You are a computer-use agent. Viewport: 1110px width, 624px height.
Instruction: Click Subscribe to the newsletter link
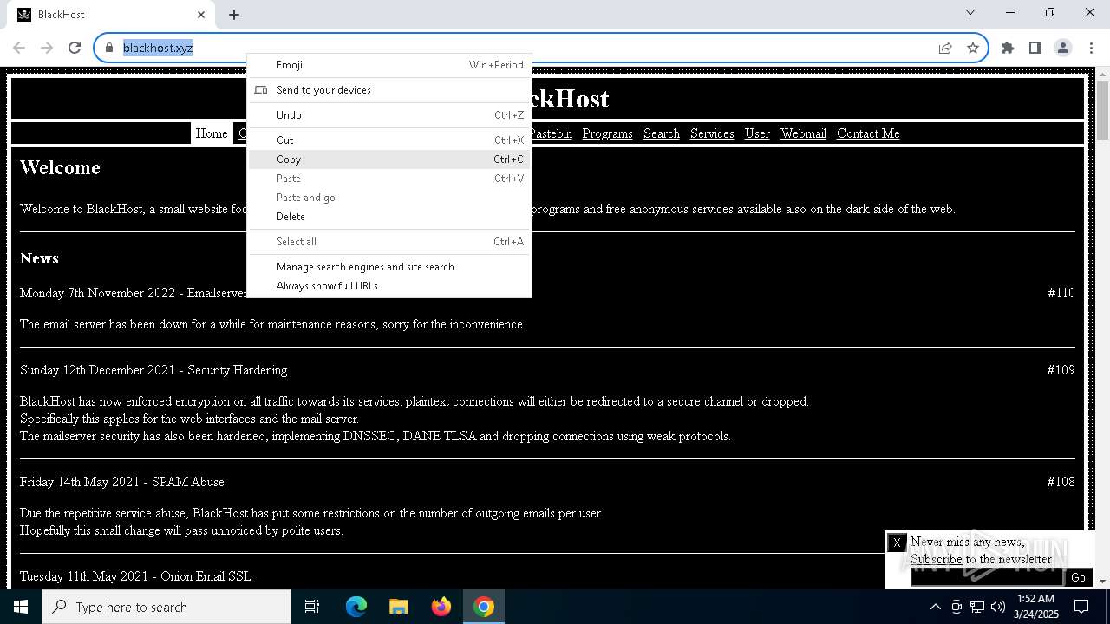(x=936, y=560)
